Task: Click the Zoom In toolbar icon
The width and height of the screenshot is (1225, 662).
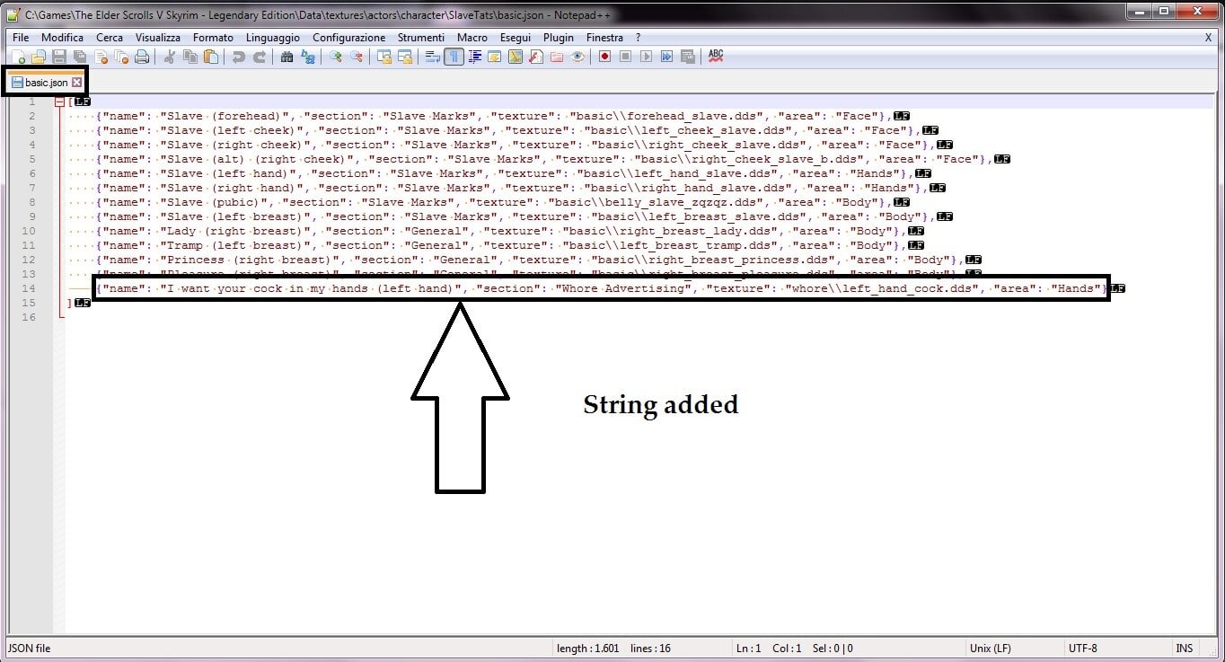Action: (336, 57)
